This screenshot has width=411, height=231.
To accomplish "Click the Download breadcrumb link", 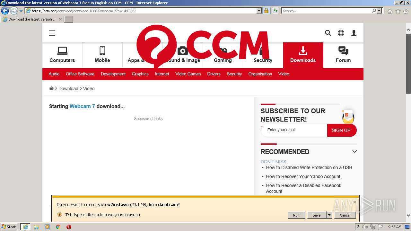I will (68, 89).
